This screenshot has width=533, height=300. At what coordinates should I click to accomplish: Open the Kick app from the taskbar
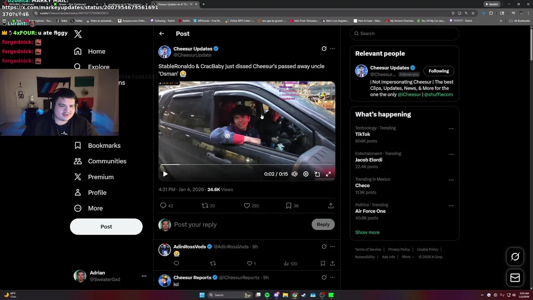tap(331, 295)
